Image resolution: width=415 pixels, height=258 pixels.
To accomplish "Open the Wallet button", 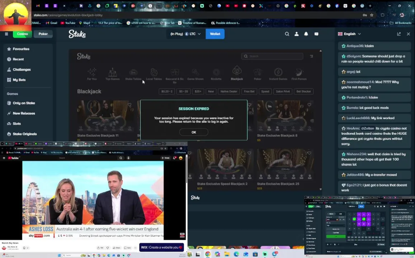I will 215,34.
